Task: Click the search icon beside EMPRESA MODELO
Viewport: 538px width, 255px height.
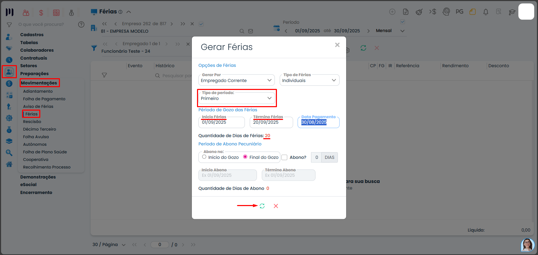Action: tap(242, 31)
